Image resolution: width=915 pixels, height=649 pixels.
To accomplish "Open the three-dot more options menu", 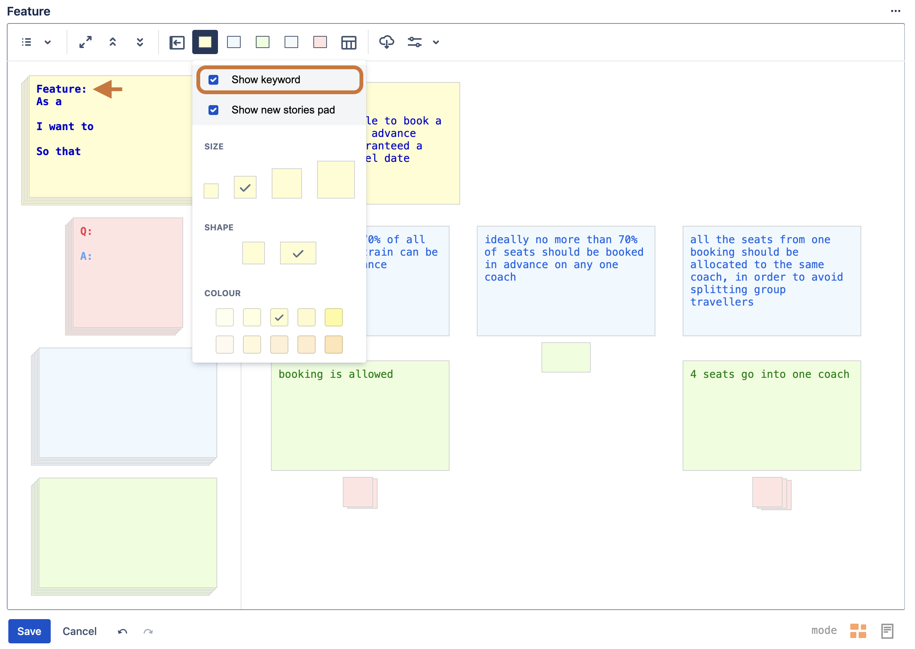I will (x=895, y=11).
